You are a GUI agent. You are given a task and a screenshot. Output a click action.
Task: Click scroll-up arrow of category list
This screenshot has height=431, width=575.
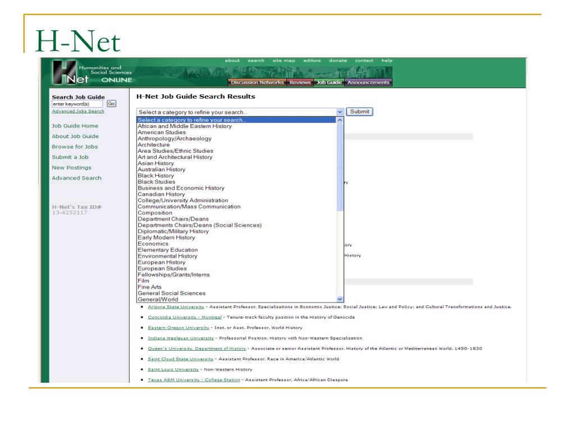click(340, 120)
